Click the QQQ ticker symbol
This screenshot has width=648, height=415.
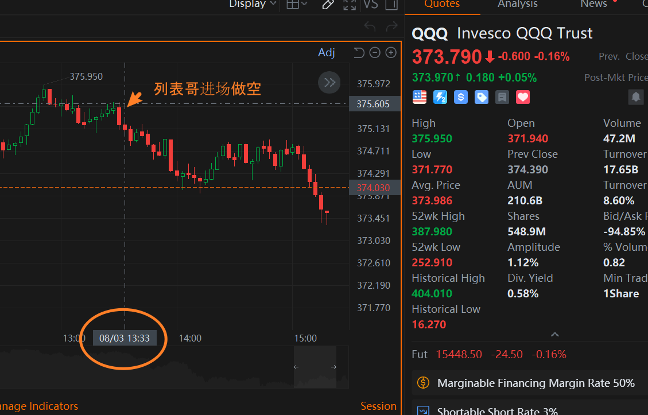[430, 33]
